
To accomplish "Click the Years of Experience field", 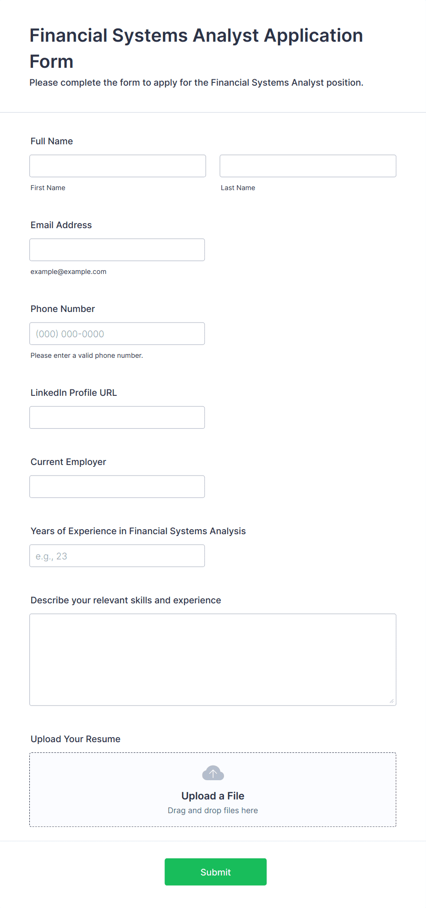I will 117,556.
